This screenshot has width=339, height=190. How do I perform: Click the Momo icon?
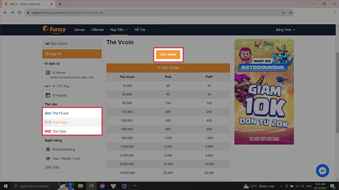[48, 73]
